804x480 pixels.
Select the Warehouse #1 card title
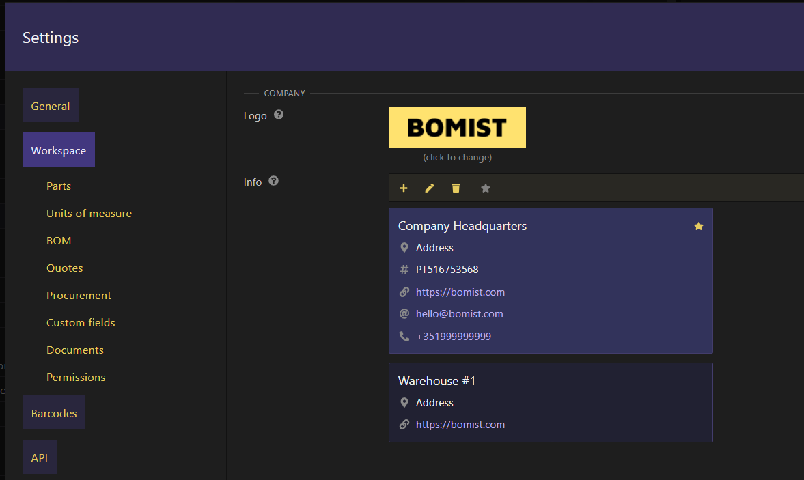[x=436, y=380]
